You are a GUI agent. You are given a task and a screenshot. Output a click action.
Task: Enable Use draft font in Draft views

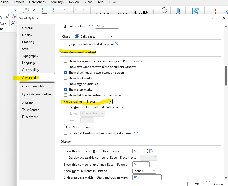[x=66, y=107]
